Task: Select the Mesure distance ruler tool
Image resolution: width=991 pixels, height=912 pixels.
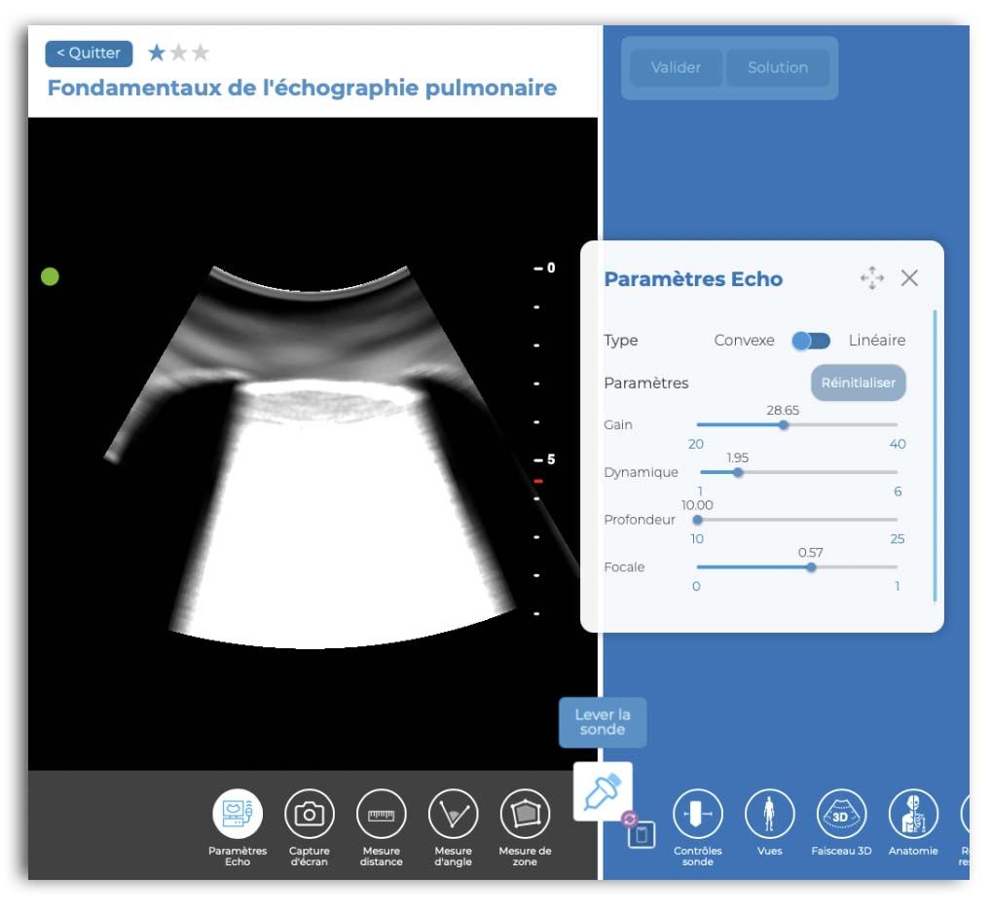Action: click(381, 814)
